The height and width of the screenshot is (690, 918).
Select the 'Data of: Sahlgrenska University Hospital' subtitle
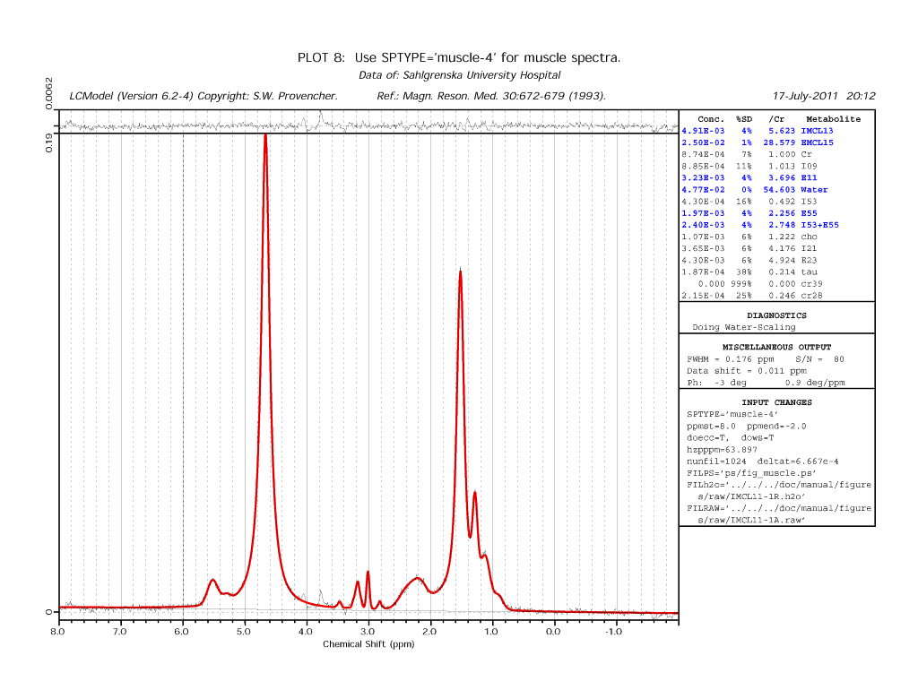pyautogui.click(x=460, y=75)
